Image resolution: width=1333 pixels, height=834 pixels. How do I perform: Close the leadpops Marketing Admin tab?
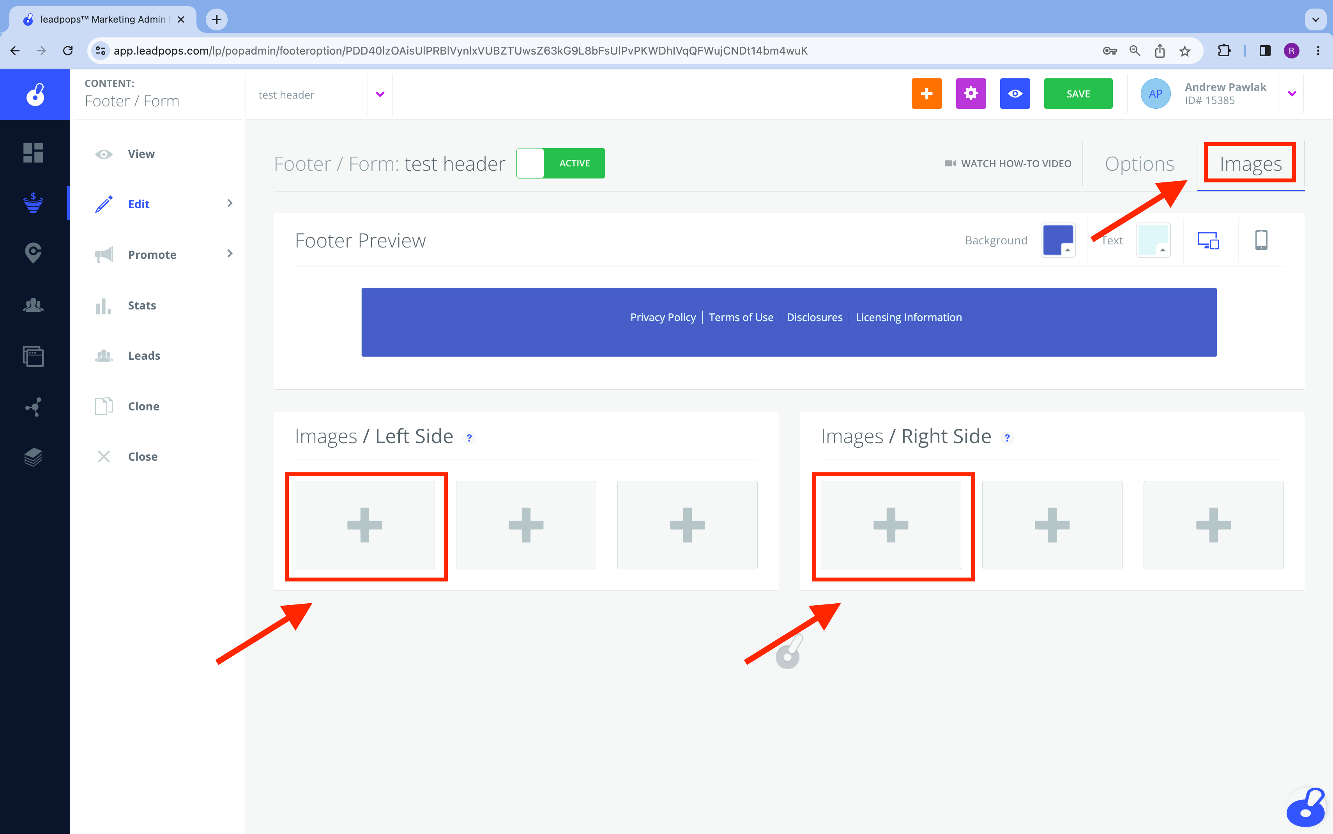181,19
